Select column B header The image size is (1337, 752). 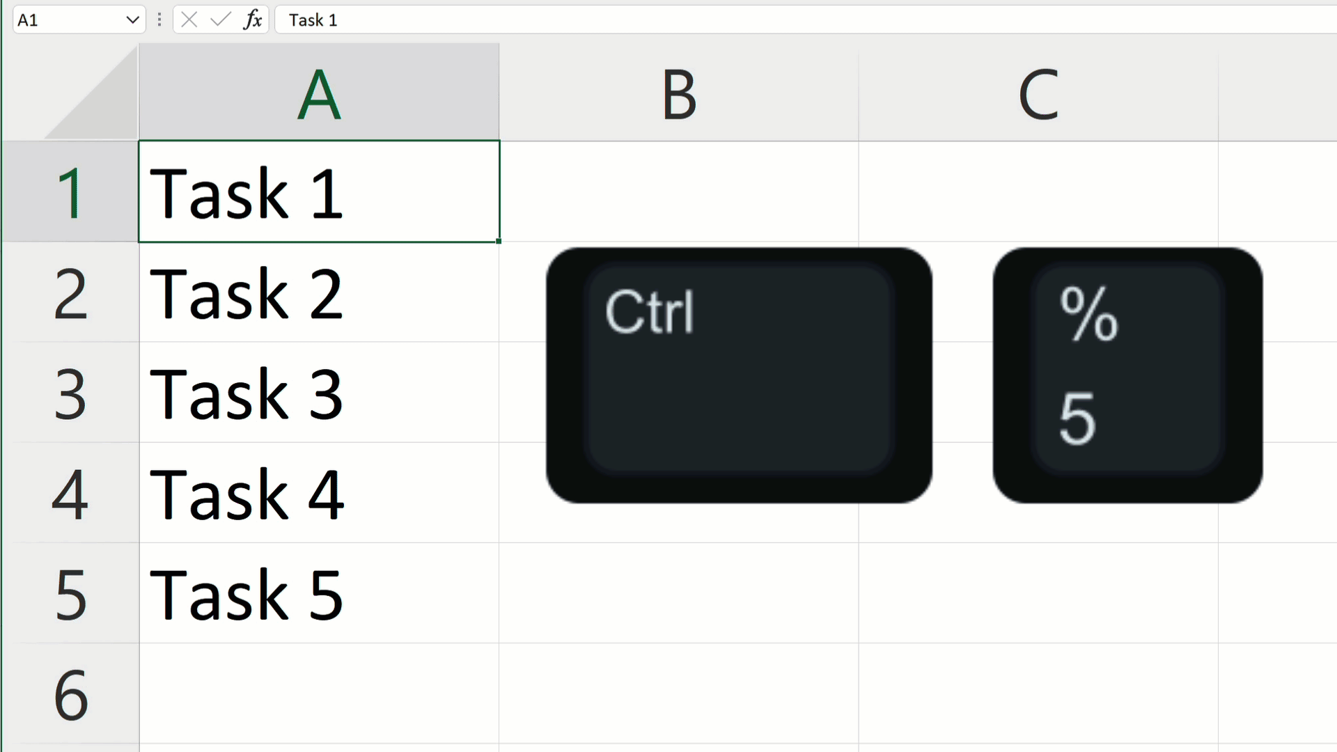point(679,94)
